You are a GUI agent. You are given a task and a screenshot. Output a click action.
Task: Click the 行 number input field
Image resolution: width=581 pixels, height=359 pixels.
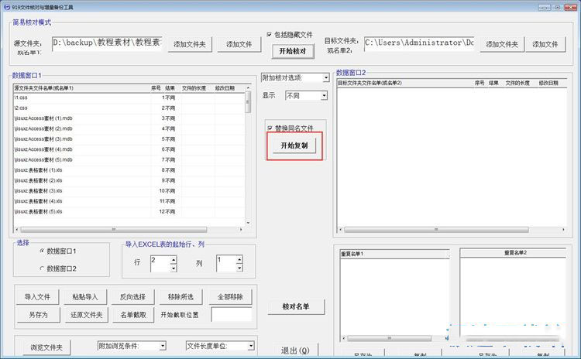[160, 264]
